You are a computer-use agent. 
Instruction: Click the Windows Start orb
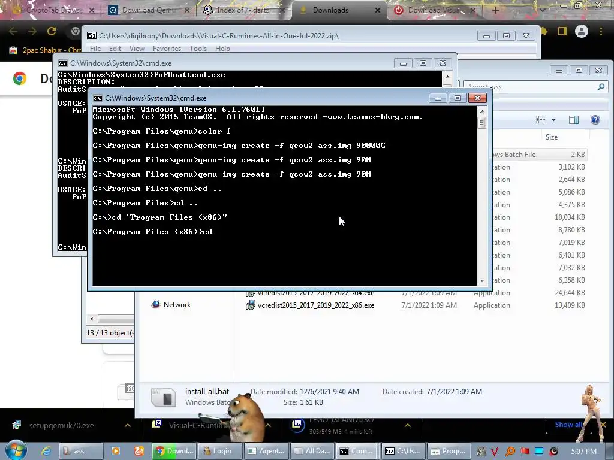[16, 450]
